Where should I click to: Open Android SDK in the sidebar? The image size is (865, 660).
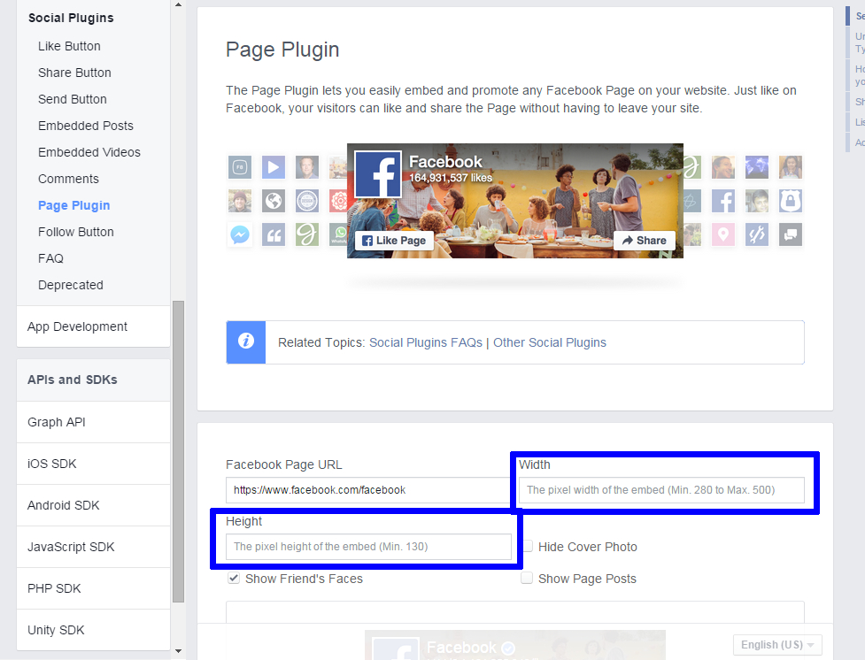tap(93, 505)
